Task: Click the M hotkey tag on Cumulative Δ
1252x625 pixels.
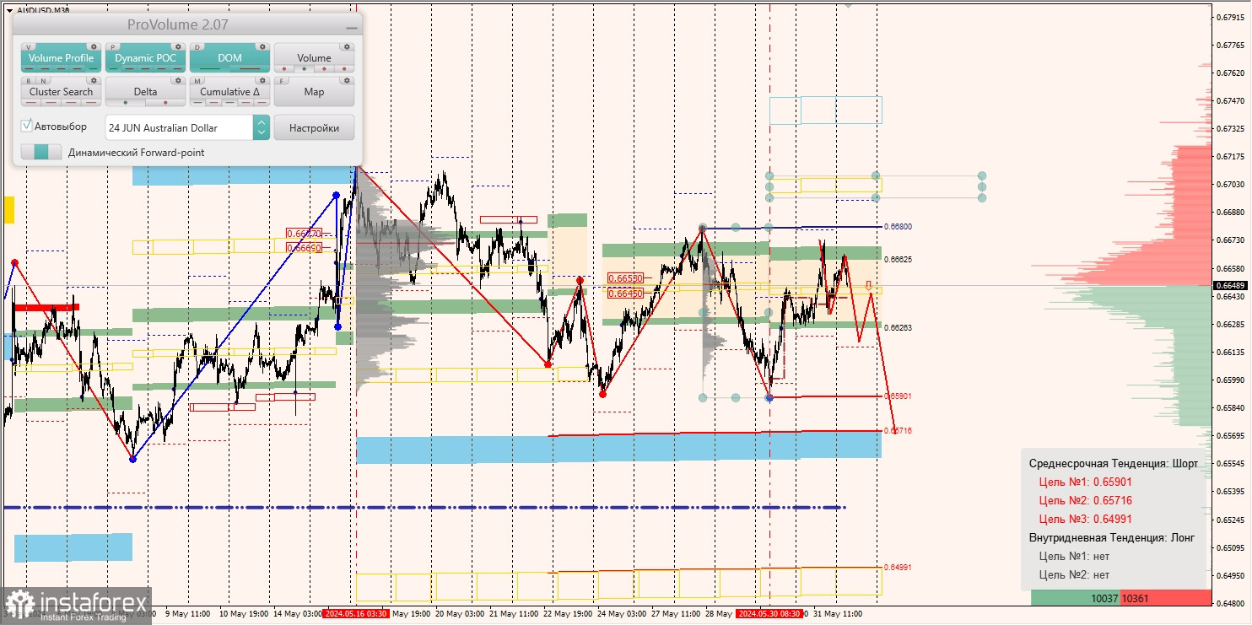Action: (197, 81)
